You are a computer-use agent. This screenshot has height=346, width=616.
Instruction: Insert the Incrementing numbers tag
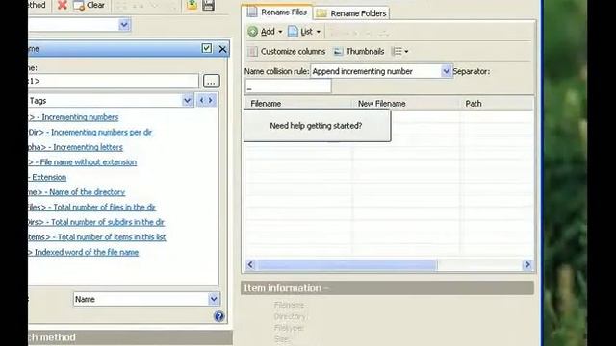coord(73,117)
